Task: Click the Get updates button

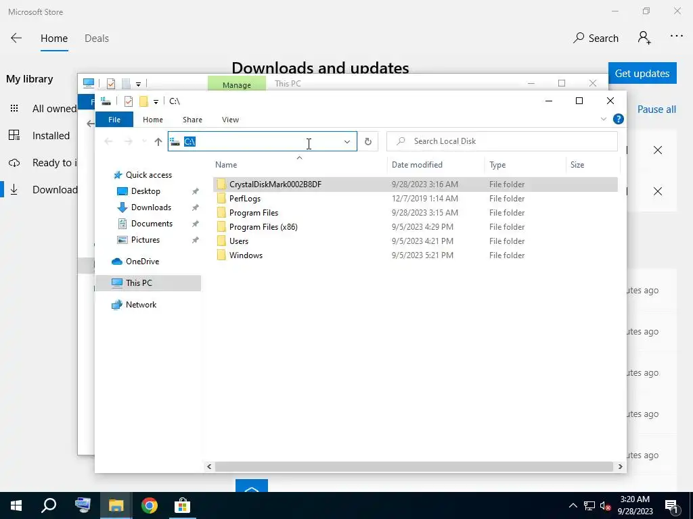Action: tap(642, 73)
